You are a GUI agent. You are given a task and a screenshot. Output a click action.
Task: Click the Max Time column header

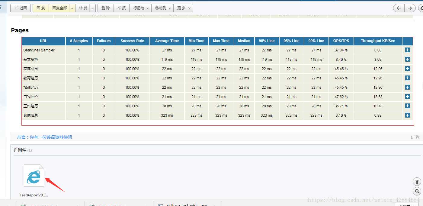coord(221,41)
